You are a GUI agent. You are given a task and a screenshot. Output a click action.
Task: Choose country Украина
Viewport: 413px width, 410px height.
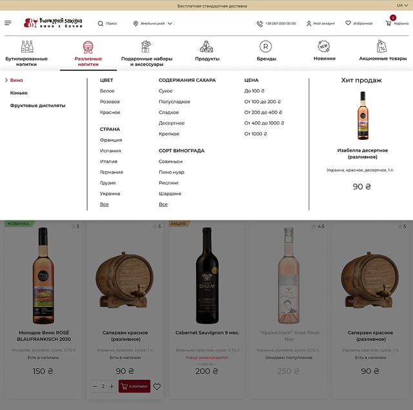110,193
